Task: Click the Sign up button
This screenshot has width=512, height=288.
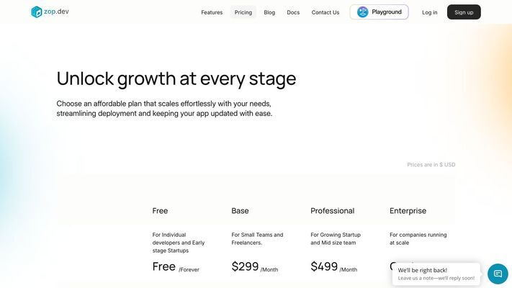Action: point(464,12)
